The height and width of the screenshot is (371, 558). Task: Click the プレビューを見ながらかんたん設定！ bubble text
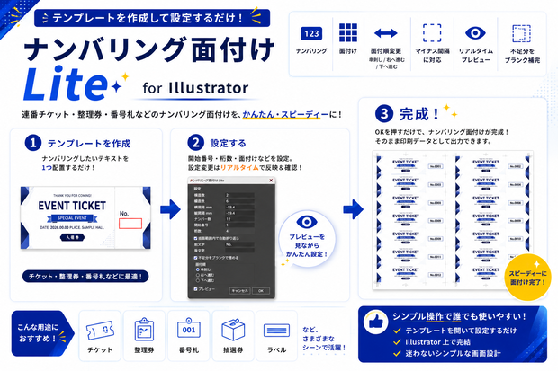(x=306, y=245)
